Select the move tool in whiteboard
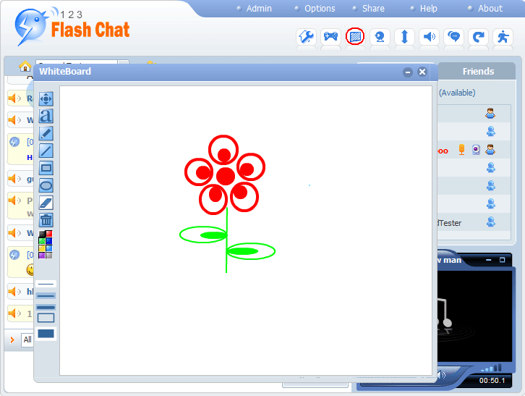 coord(46,99)
